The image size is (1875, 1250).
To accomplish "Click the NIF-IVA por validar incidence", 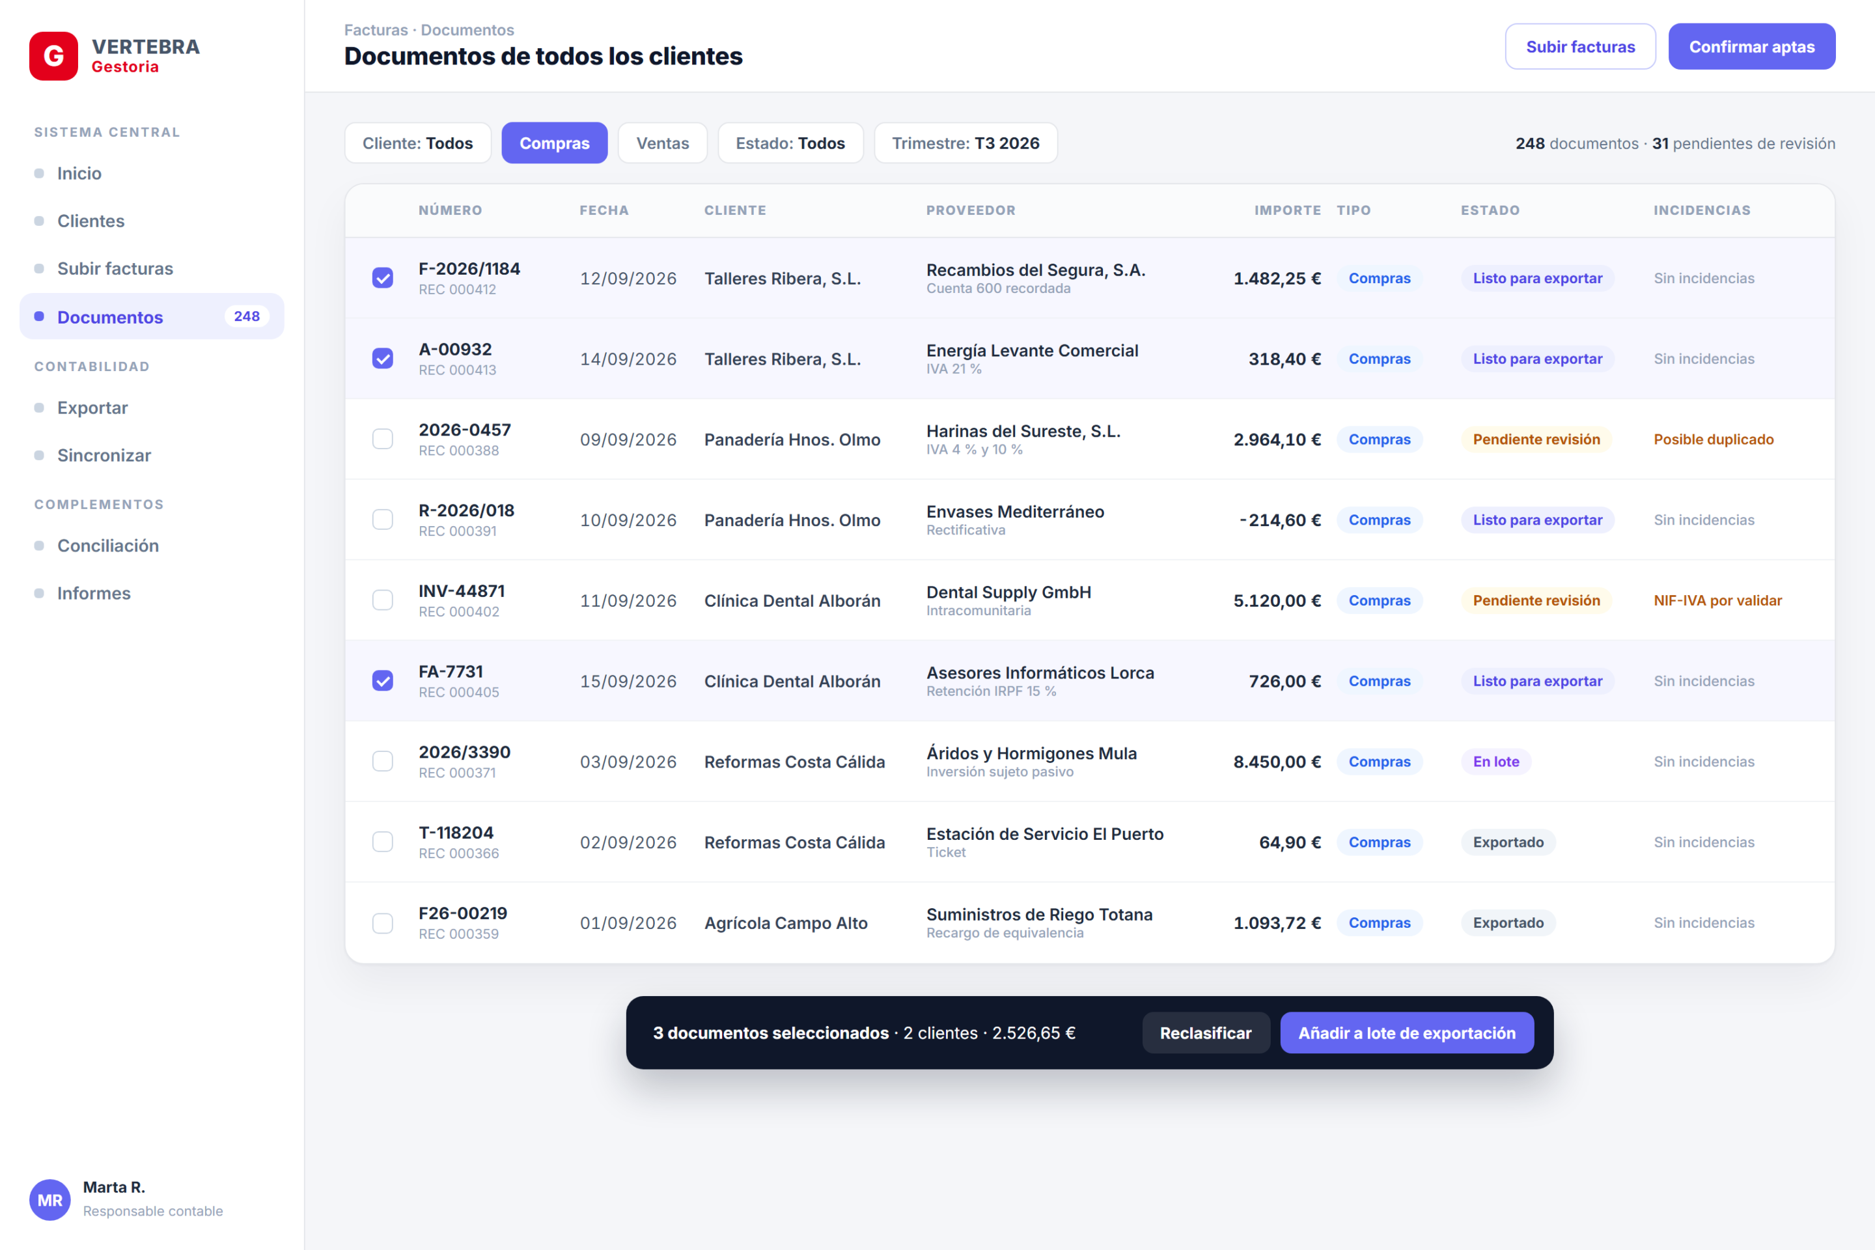I will click(x=1717, y=600).
